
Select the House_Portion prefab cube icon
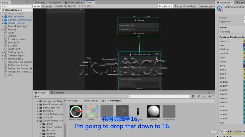coord(6,23)
